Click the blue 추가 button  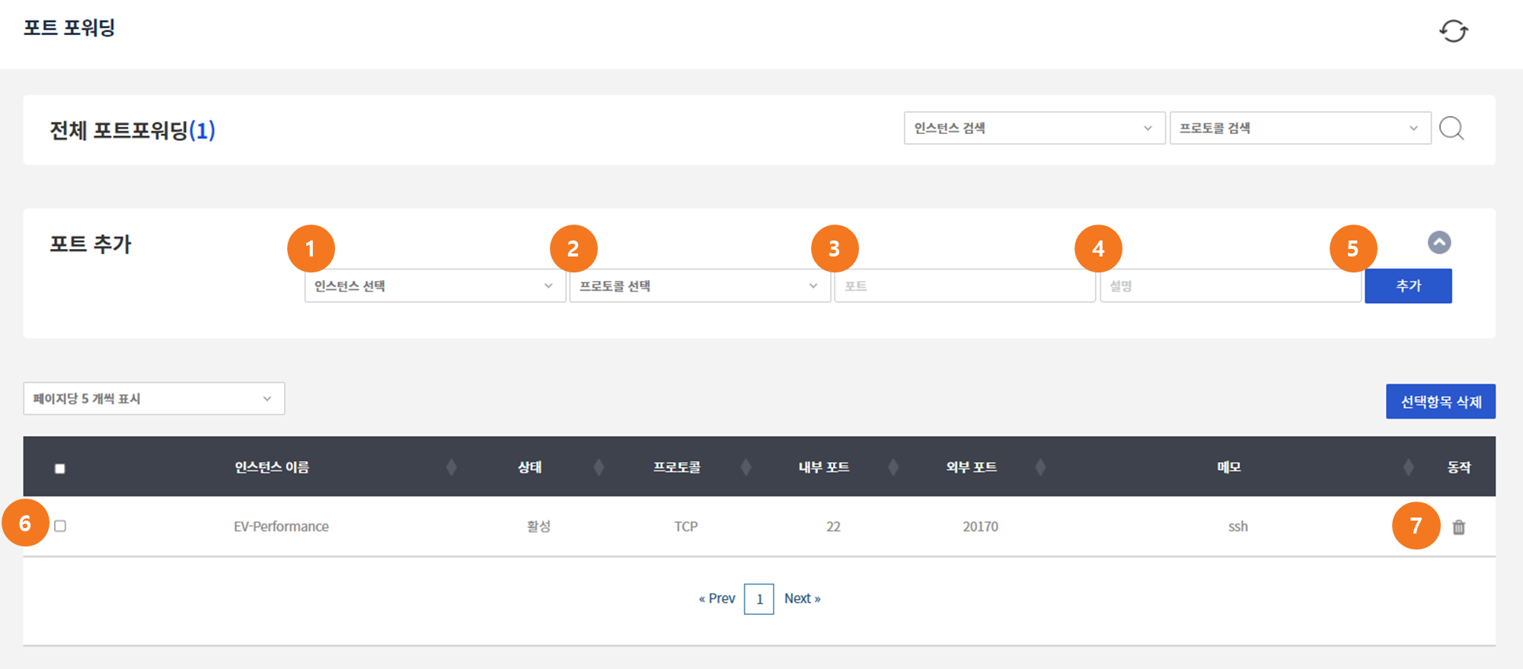pyautogui.click(x=1407, y=286)
